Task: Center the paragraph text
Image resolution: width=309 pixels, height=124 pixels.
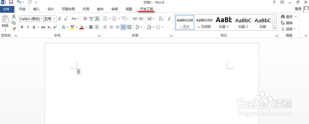Action: pyautogui.click(x=111, y=27)
